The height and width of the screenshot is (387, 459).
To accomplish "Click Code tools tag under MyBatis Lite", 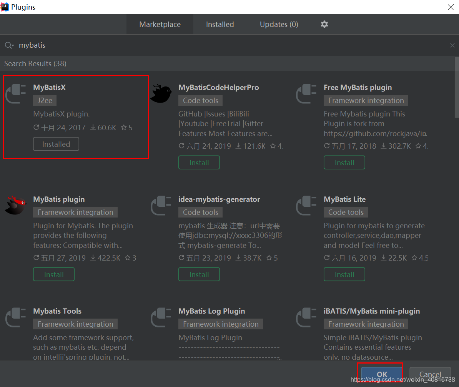I will tap(346, 212).
